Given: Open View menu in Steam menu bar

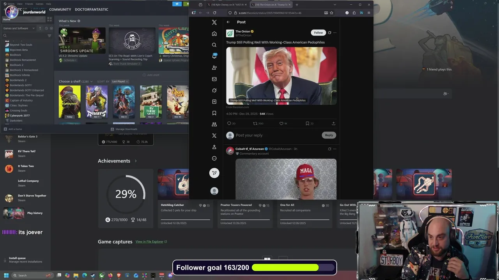Looking at the screenshot, I should pos(19,4).
